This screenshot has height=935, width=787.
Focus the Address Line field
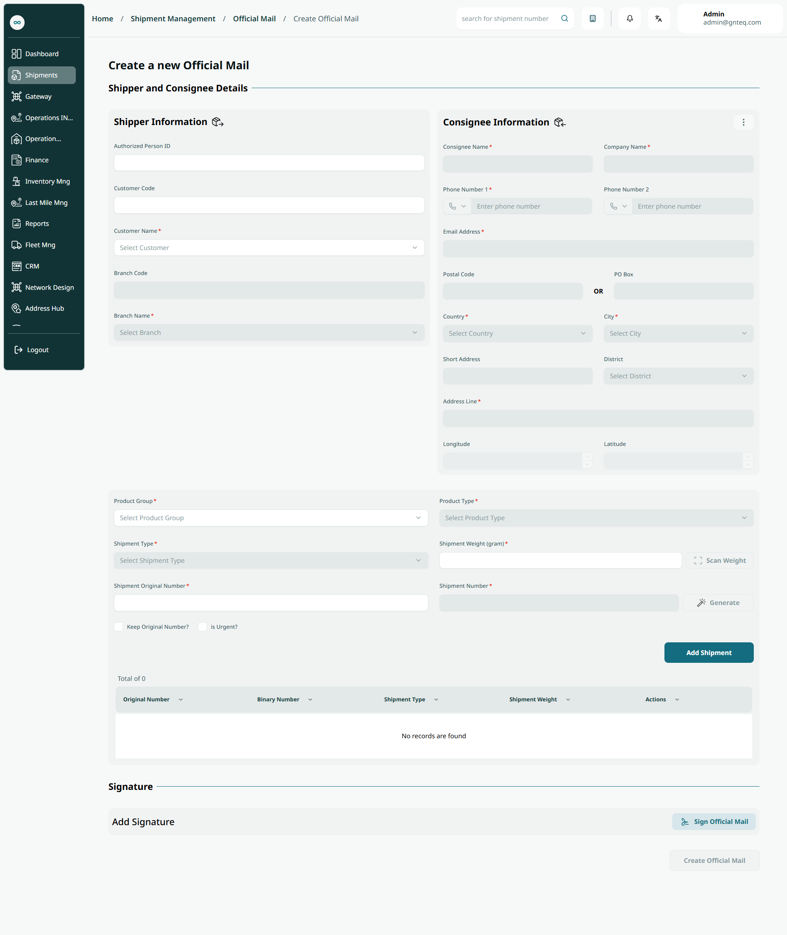point(598,419)
